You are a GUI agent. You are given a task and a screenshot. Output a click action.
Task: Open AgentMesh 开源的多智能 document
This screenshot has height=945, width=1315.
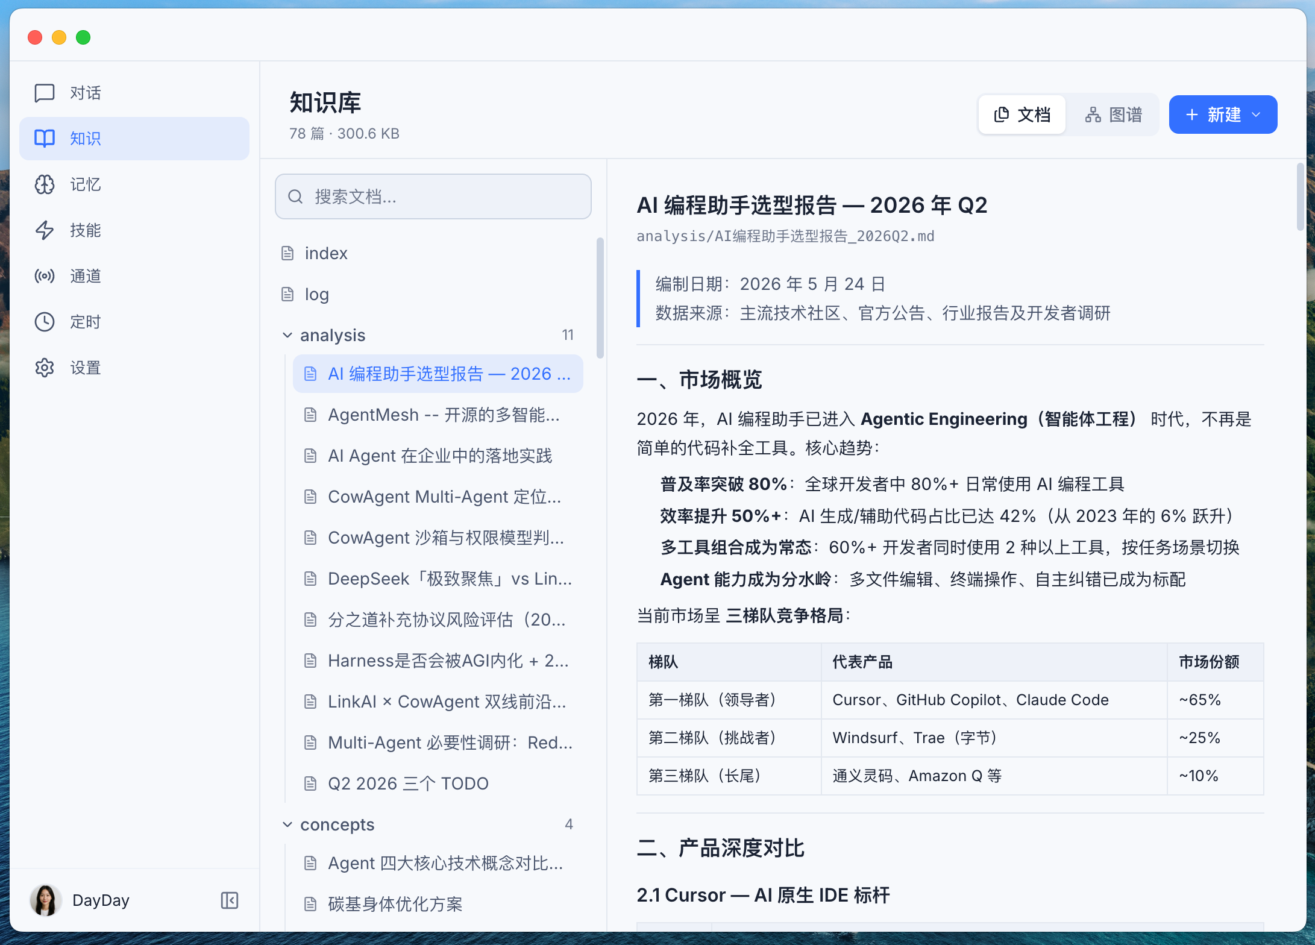coord(438,415)
